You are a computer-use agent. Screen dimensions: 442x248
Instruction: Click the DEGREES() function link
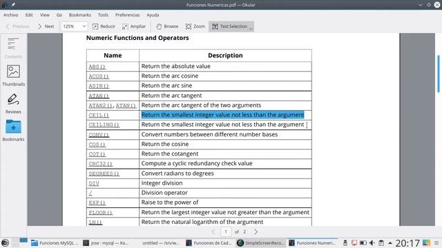[x=104, y=174]
